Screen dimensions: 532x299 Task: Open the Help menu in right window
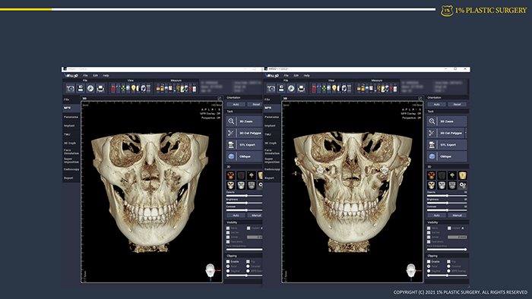coord(307,76)
